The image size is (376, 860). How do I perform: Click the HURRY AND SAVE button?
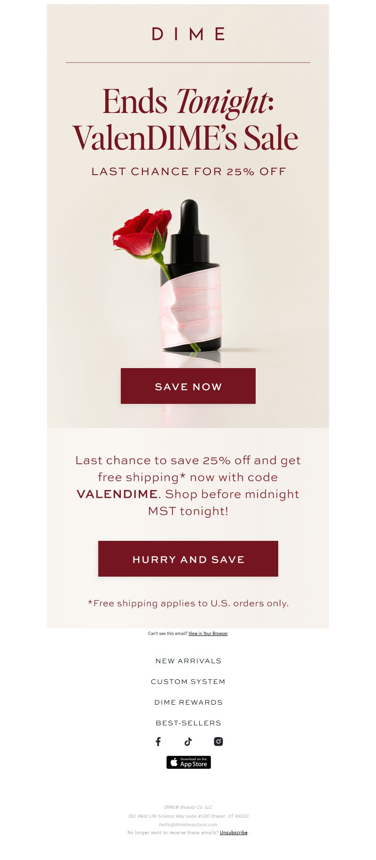click(x=188, y=559)
